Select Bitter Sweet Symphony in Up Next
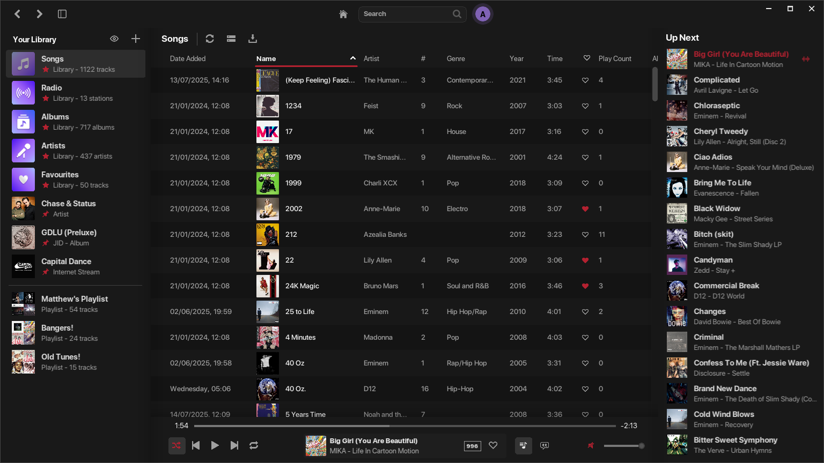Screen dimensions: 824x463 coord(741,445)
